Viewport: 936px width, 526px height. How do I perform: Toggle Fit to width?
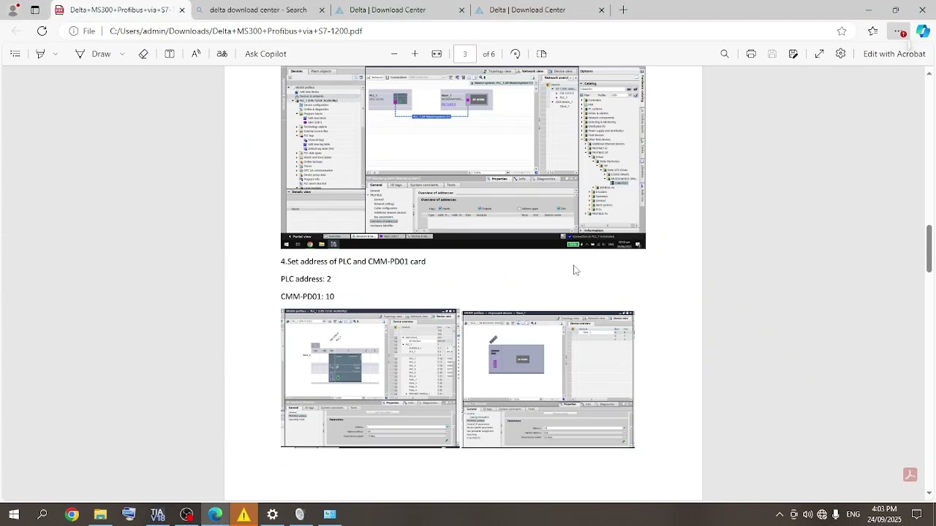click(x=437, y=53)
